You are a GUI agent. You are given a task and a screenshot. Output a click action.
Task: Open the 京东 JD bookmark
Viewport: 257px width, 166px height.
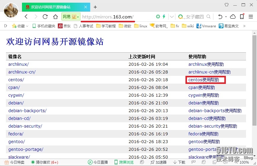[x=64, y=26]
